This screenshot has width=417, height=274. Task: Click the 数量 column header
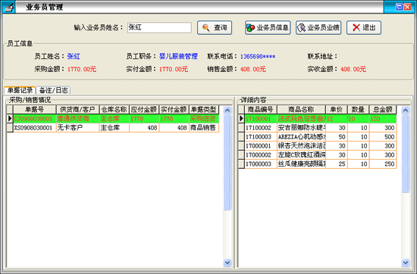[x=358, y=110]
